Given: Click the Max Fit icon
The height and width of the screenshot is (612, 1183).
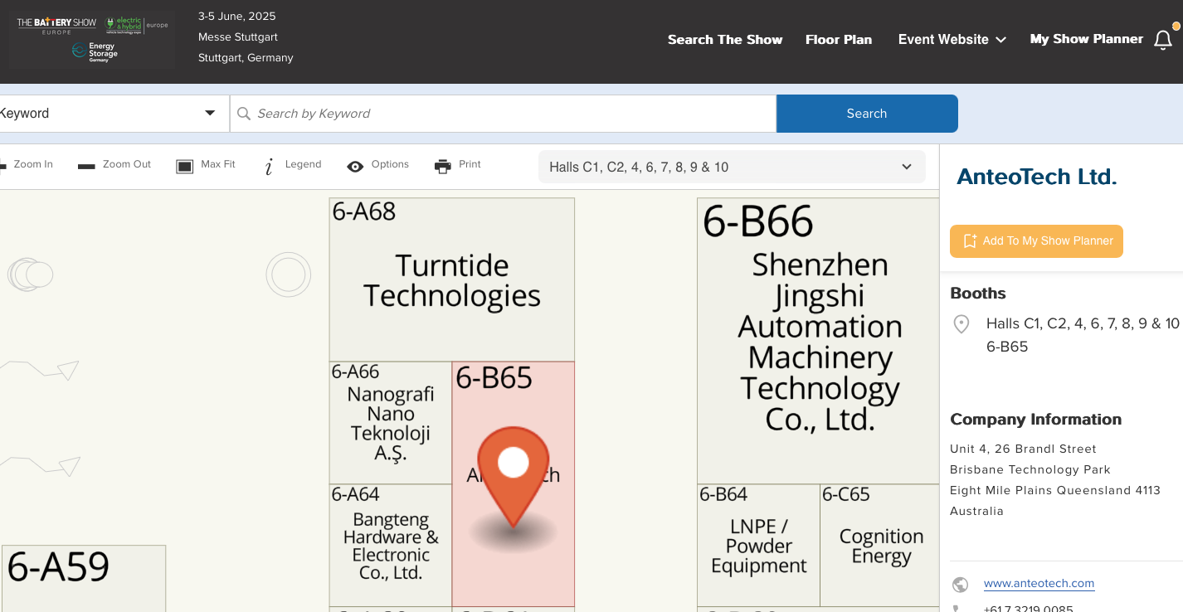Looking at the screenshot, I should coord(184,166).
